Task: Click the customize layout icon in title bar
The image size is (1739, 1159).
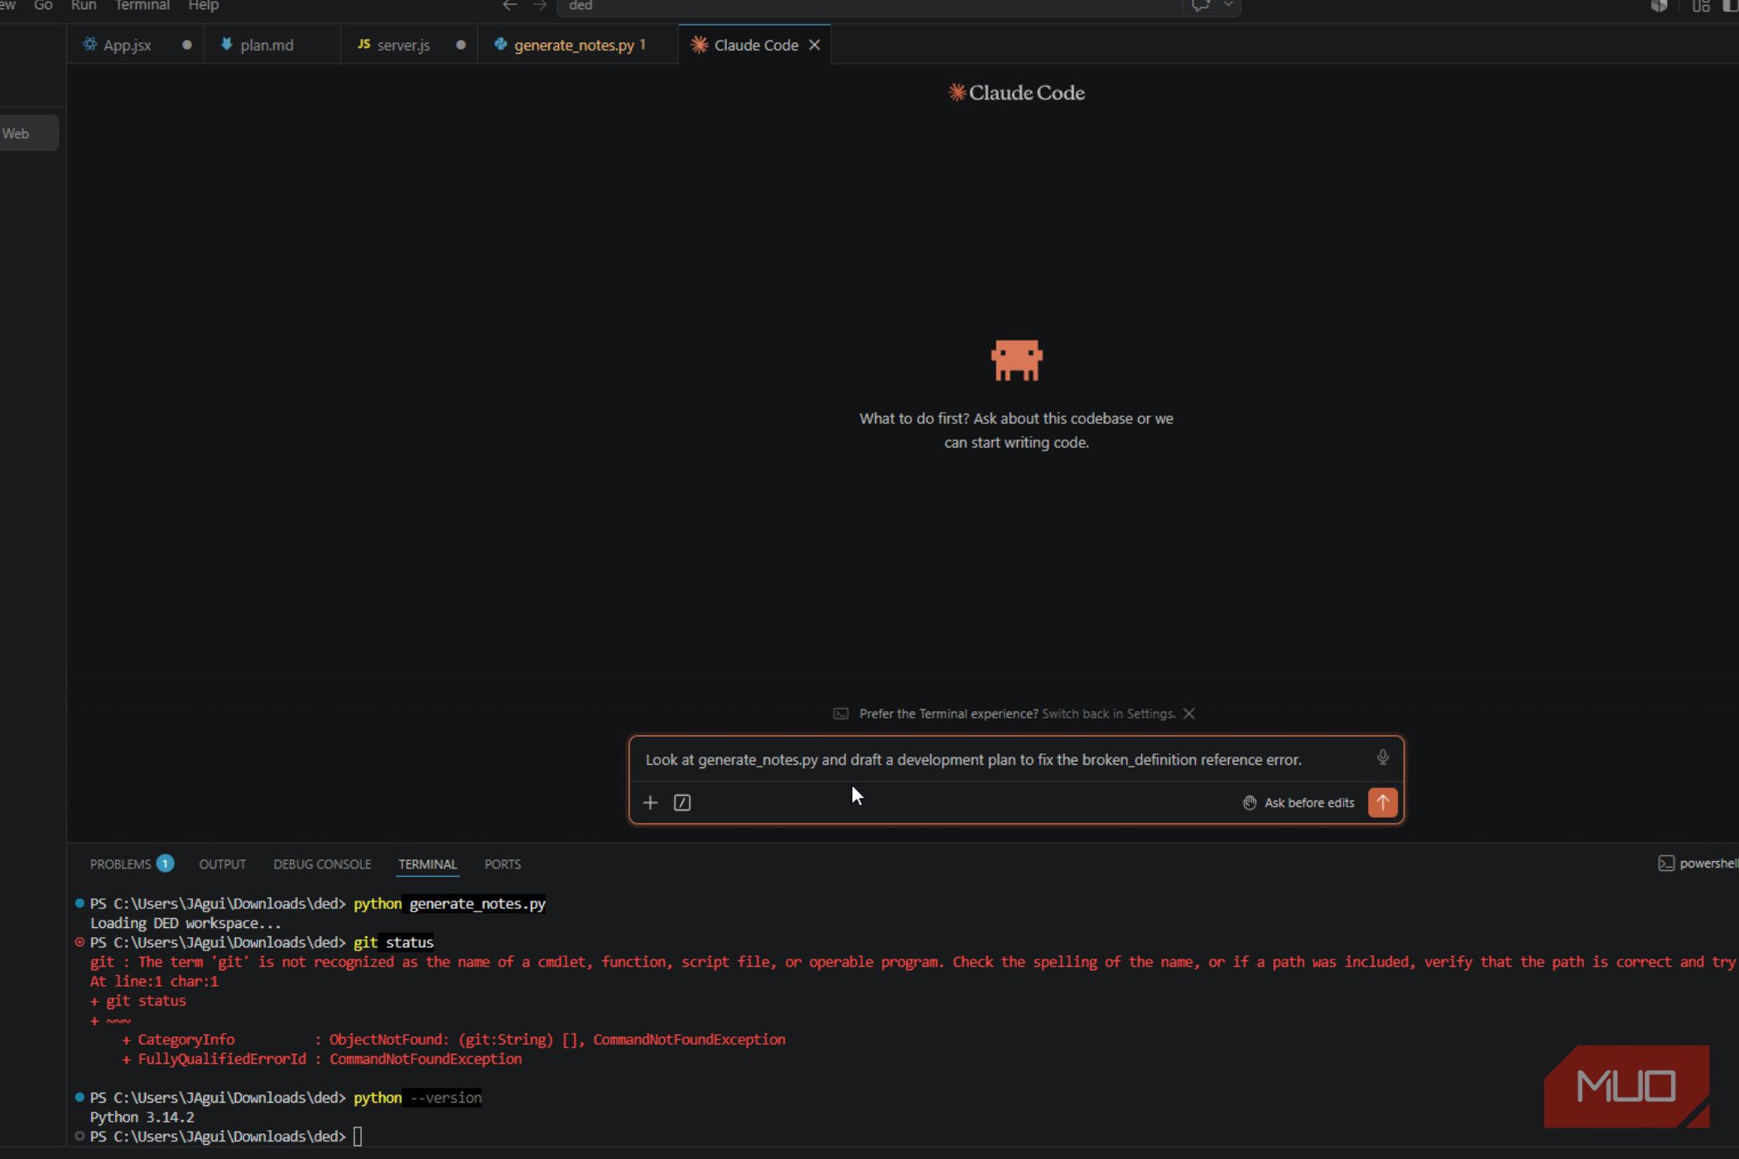Action: point(1701,6)
